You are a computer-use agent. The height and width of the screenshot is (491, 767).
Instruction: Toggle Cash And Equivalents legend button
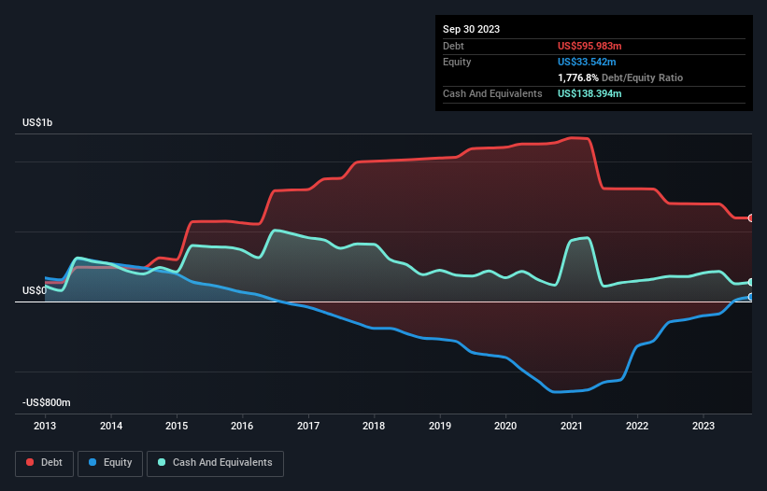coord(215,463)
